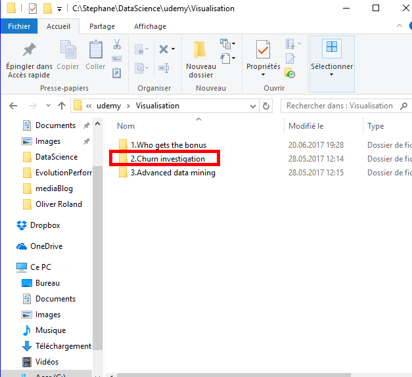Expand the Sélectionner dropdown

click(331, 74)
